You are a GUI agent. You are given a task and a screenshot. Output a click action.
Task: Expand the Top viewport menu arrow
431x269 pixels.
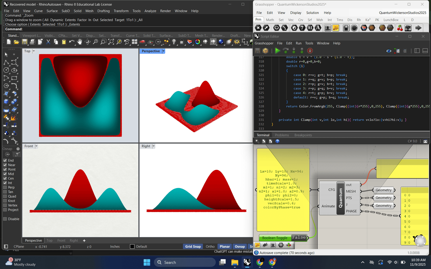tap(34, 51)
